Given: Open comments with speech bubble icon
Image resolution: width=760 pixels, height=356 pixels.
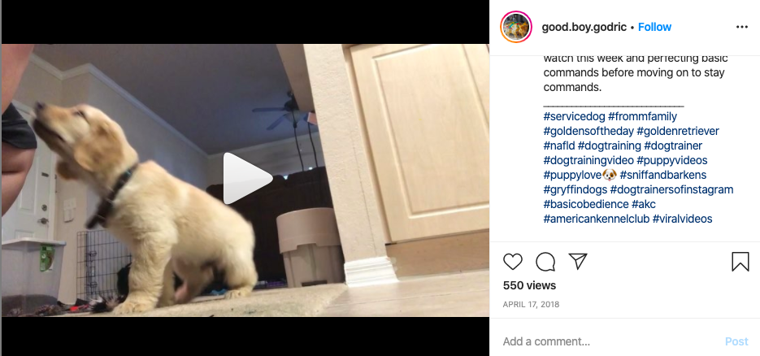Looking at the screenshot, I should 545,262.
